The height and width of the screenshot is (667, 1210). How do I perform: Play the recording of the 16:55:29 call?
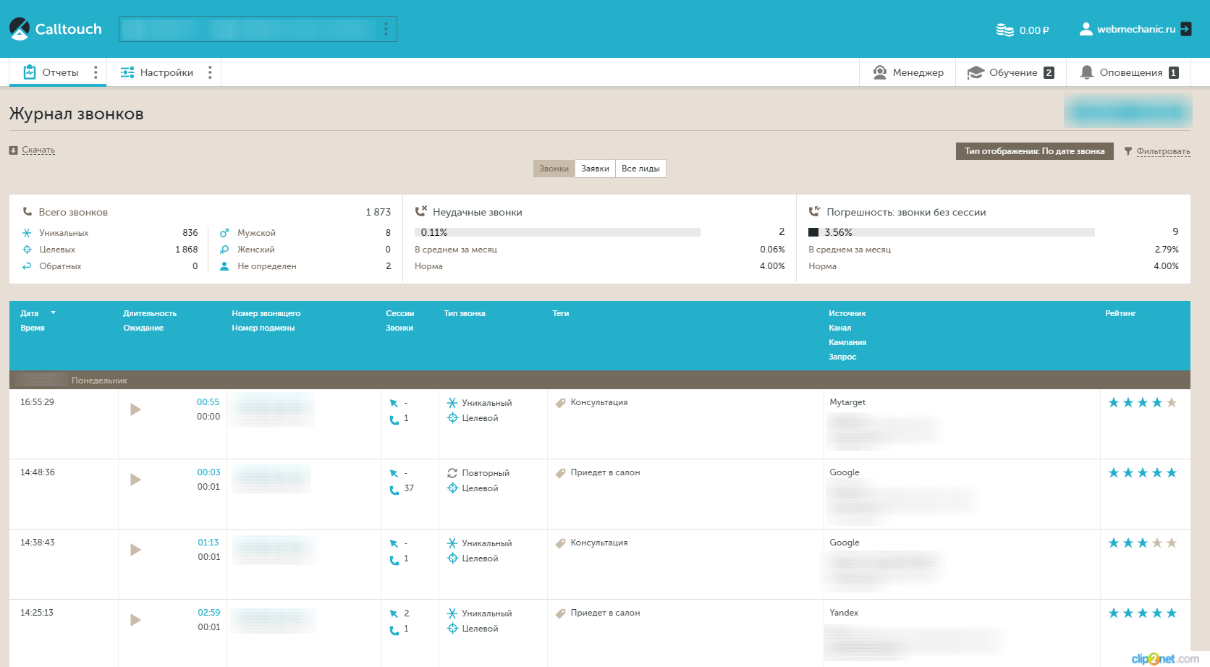click(x=135, y=409)
